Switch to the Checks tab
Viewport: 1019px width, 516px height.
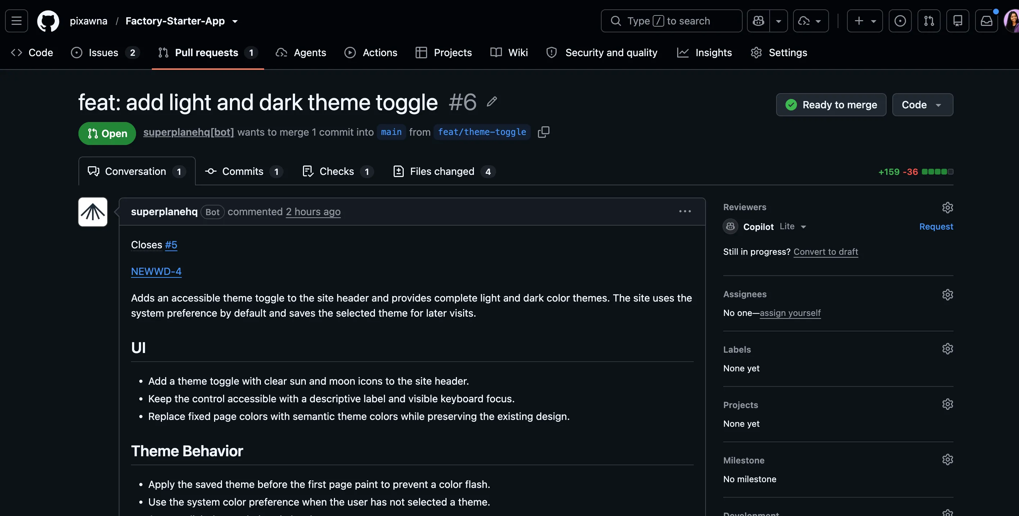pos(338,171)
